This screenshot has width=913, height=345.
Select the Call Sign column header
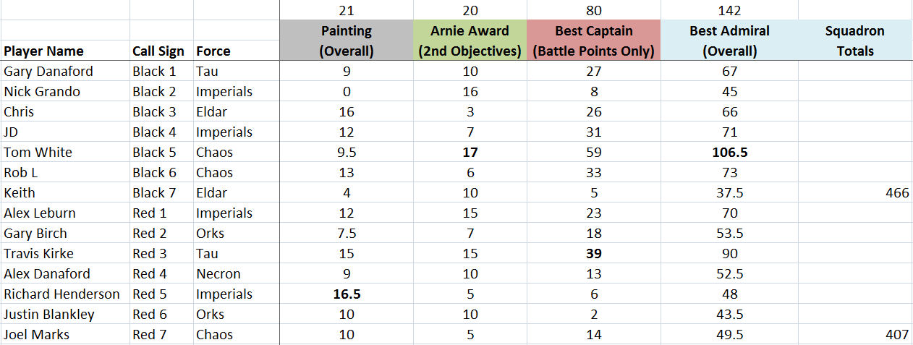point(158,51)
